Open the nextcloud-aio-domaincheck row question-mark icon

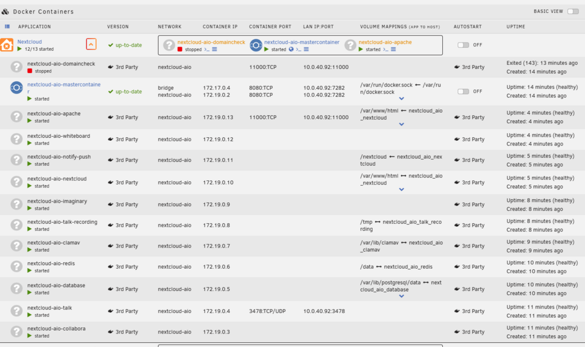click(16, 67)
